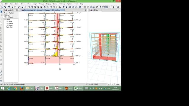
Task: Click the next arrows button in status bar
Action: (x=113, y=84)
